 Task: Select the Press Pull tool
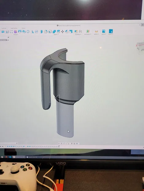41,32
